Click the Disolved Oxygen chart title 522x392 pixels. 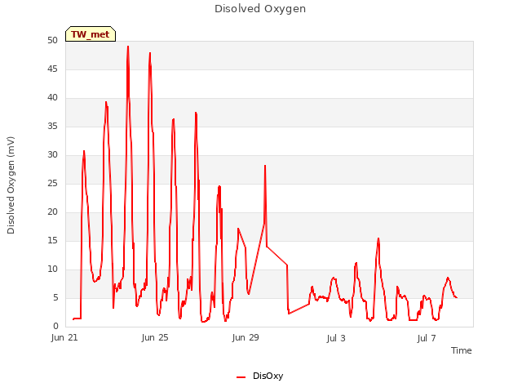pos(260,9)
